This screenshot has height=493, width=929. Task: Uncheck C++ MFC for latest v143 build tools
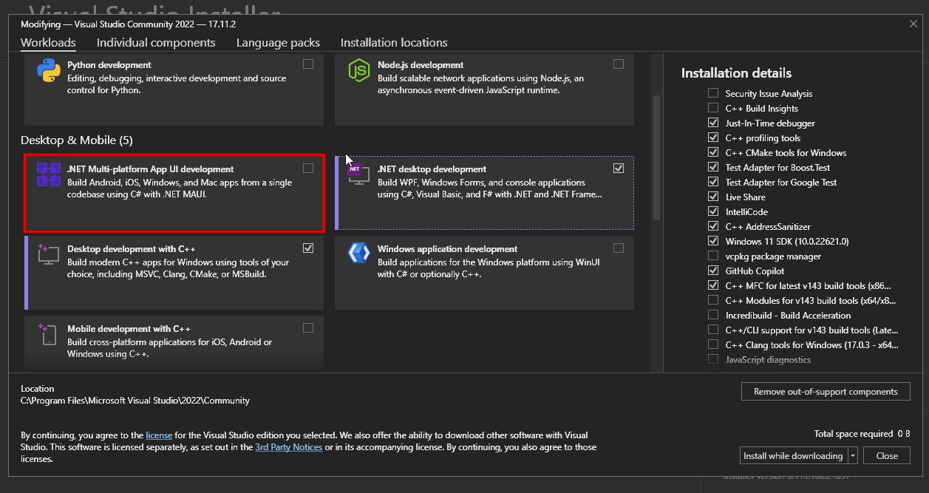click(x=713, y=285)
